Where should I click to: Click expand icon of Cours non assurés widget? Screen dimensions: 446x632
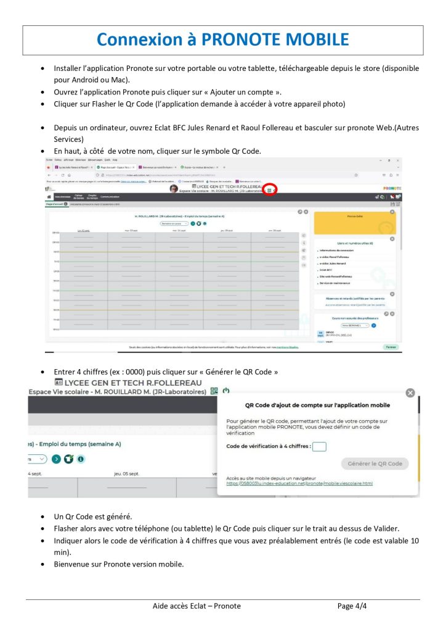click(386, 314)
